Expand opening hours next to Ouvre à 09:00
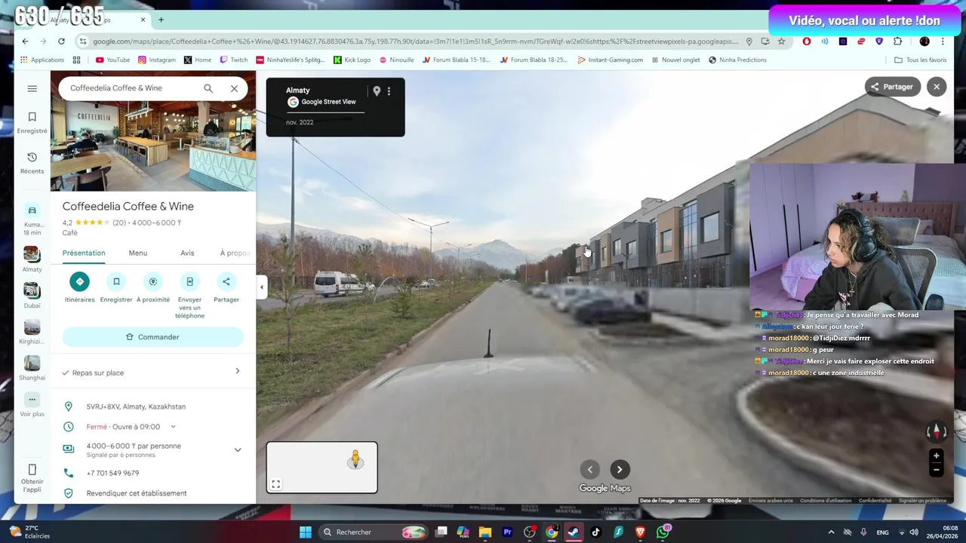The image size is (966, 543). pyautogui.click(x=173, y=427)
